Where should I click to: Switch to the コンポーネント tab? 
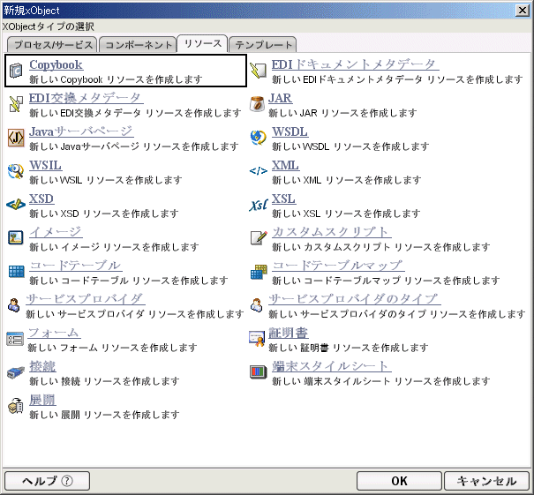tap(138, 45)
